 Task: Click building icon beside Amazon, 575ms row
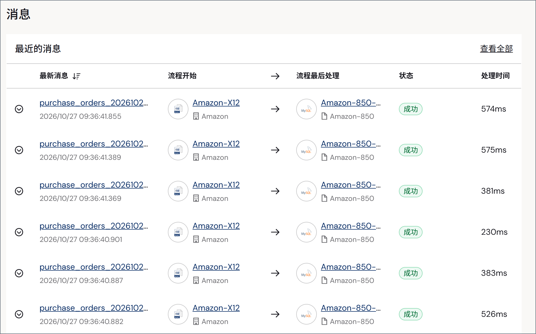click(x=196, y=157)
